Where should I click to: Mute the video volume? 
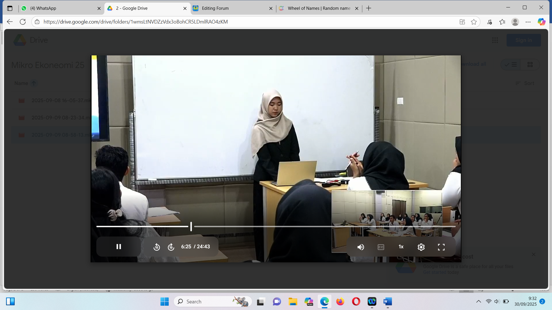(x=361, y=247)
